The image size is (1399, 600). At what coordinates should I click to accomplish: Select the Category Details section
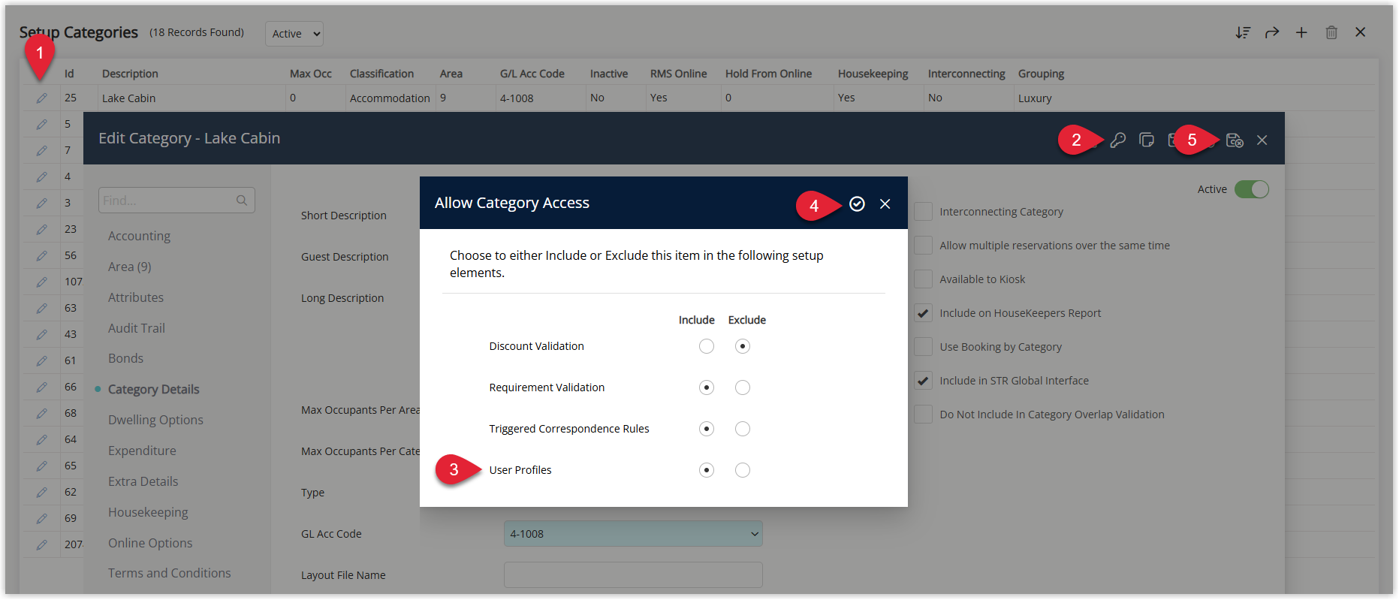[x=153, y=389]
